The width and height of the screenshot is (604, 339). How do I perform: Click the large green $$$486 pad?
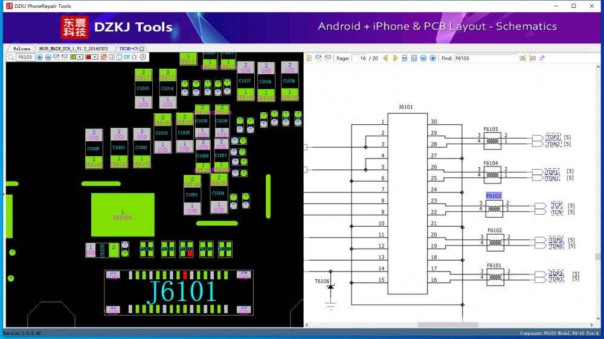pyautogui.click(x=123, y=215)
